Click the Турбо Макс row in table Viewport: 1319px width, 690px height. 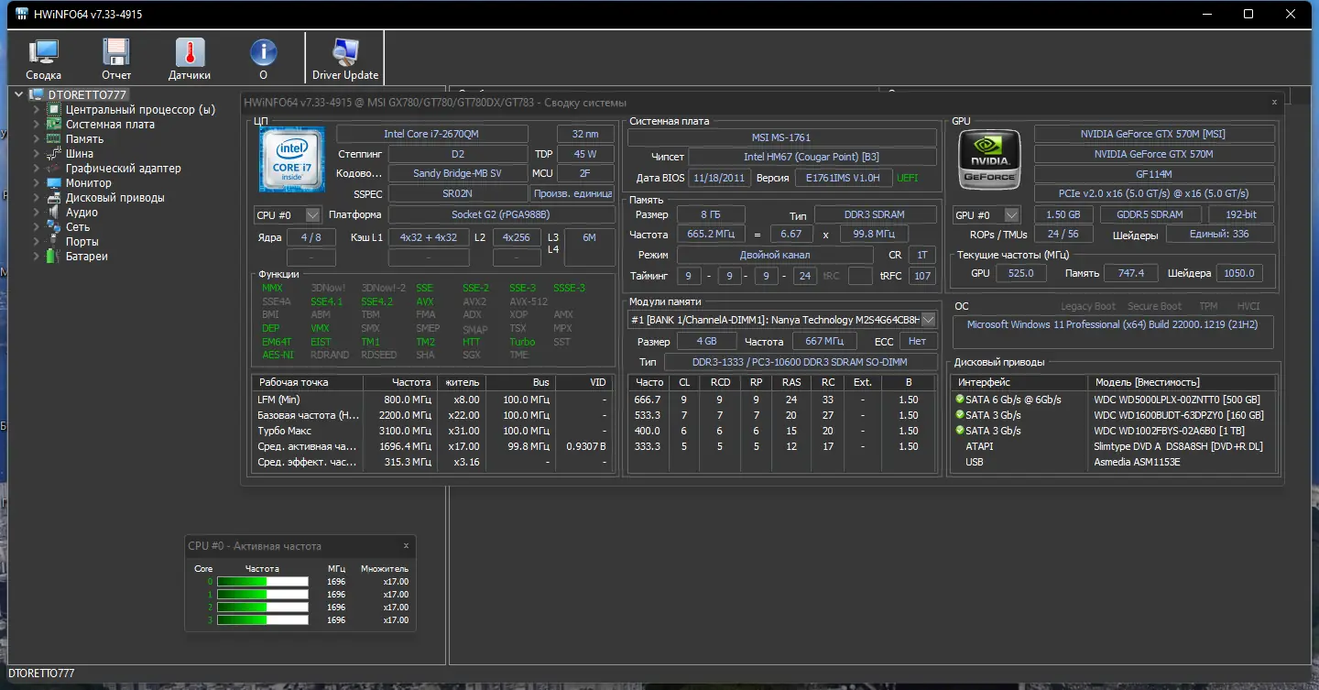(x=431, y=431)
